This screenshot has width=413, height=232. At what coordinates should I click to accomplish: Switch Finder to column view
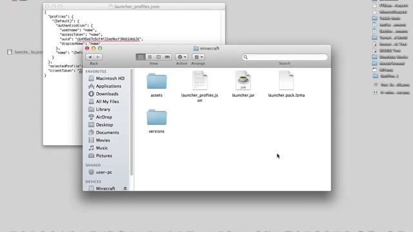(x=158, y=57)
